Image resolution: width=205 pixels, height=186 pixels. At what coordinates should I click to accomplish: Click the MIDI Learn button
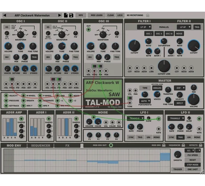[x=97, y=15]
